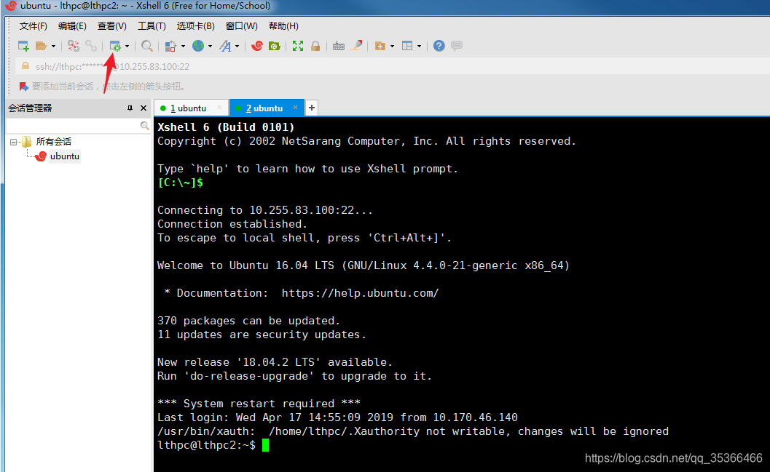This screenshot has height=472, width=770.
Task: Click the https://help.ubuntu.com/ link text
Action: pyautogui.click(x=360, y=293)
